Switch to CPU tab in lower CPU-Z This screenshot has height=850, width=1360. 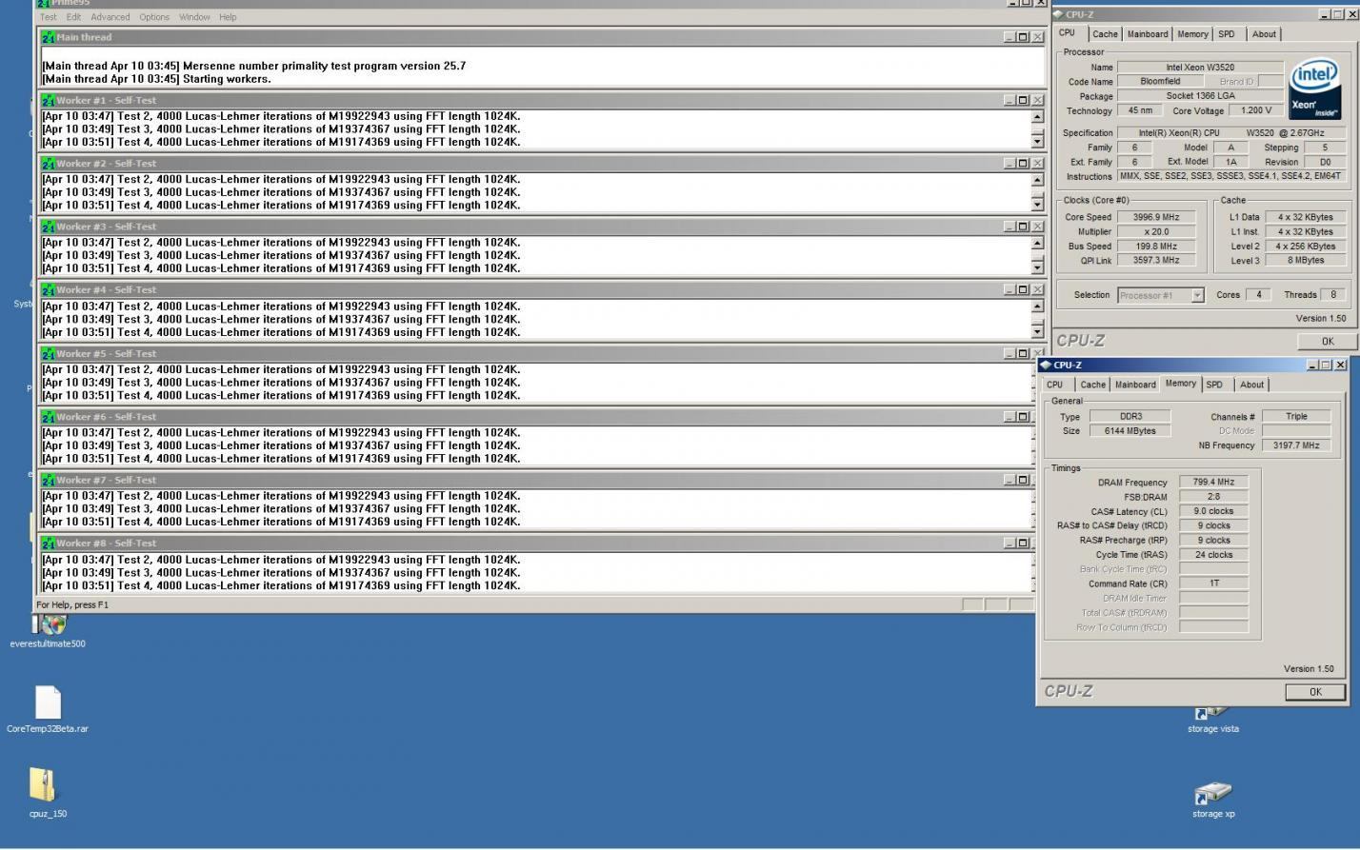pyautogui.click(x=1055, y=385)
